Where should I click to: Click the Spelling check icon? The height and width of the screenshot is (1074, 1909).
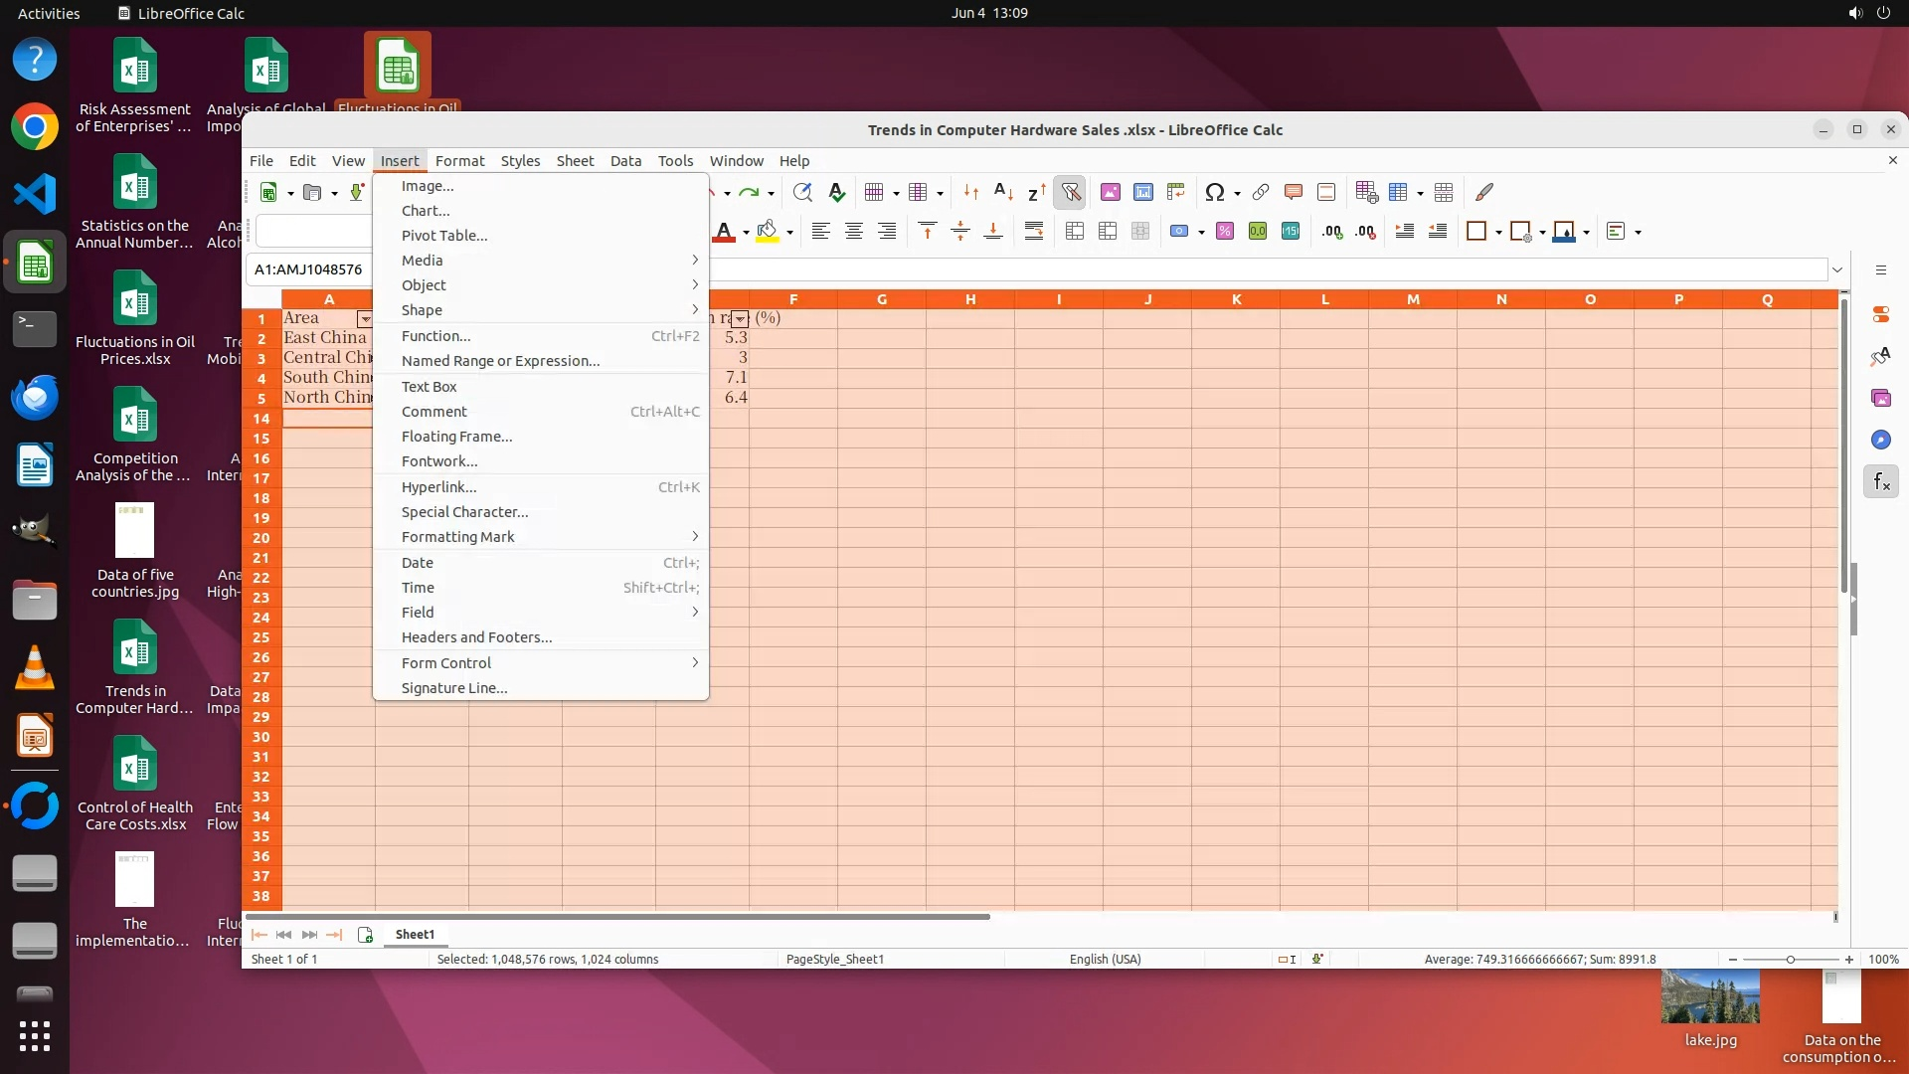837,193
